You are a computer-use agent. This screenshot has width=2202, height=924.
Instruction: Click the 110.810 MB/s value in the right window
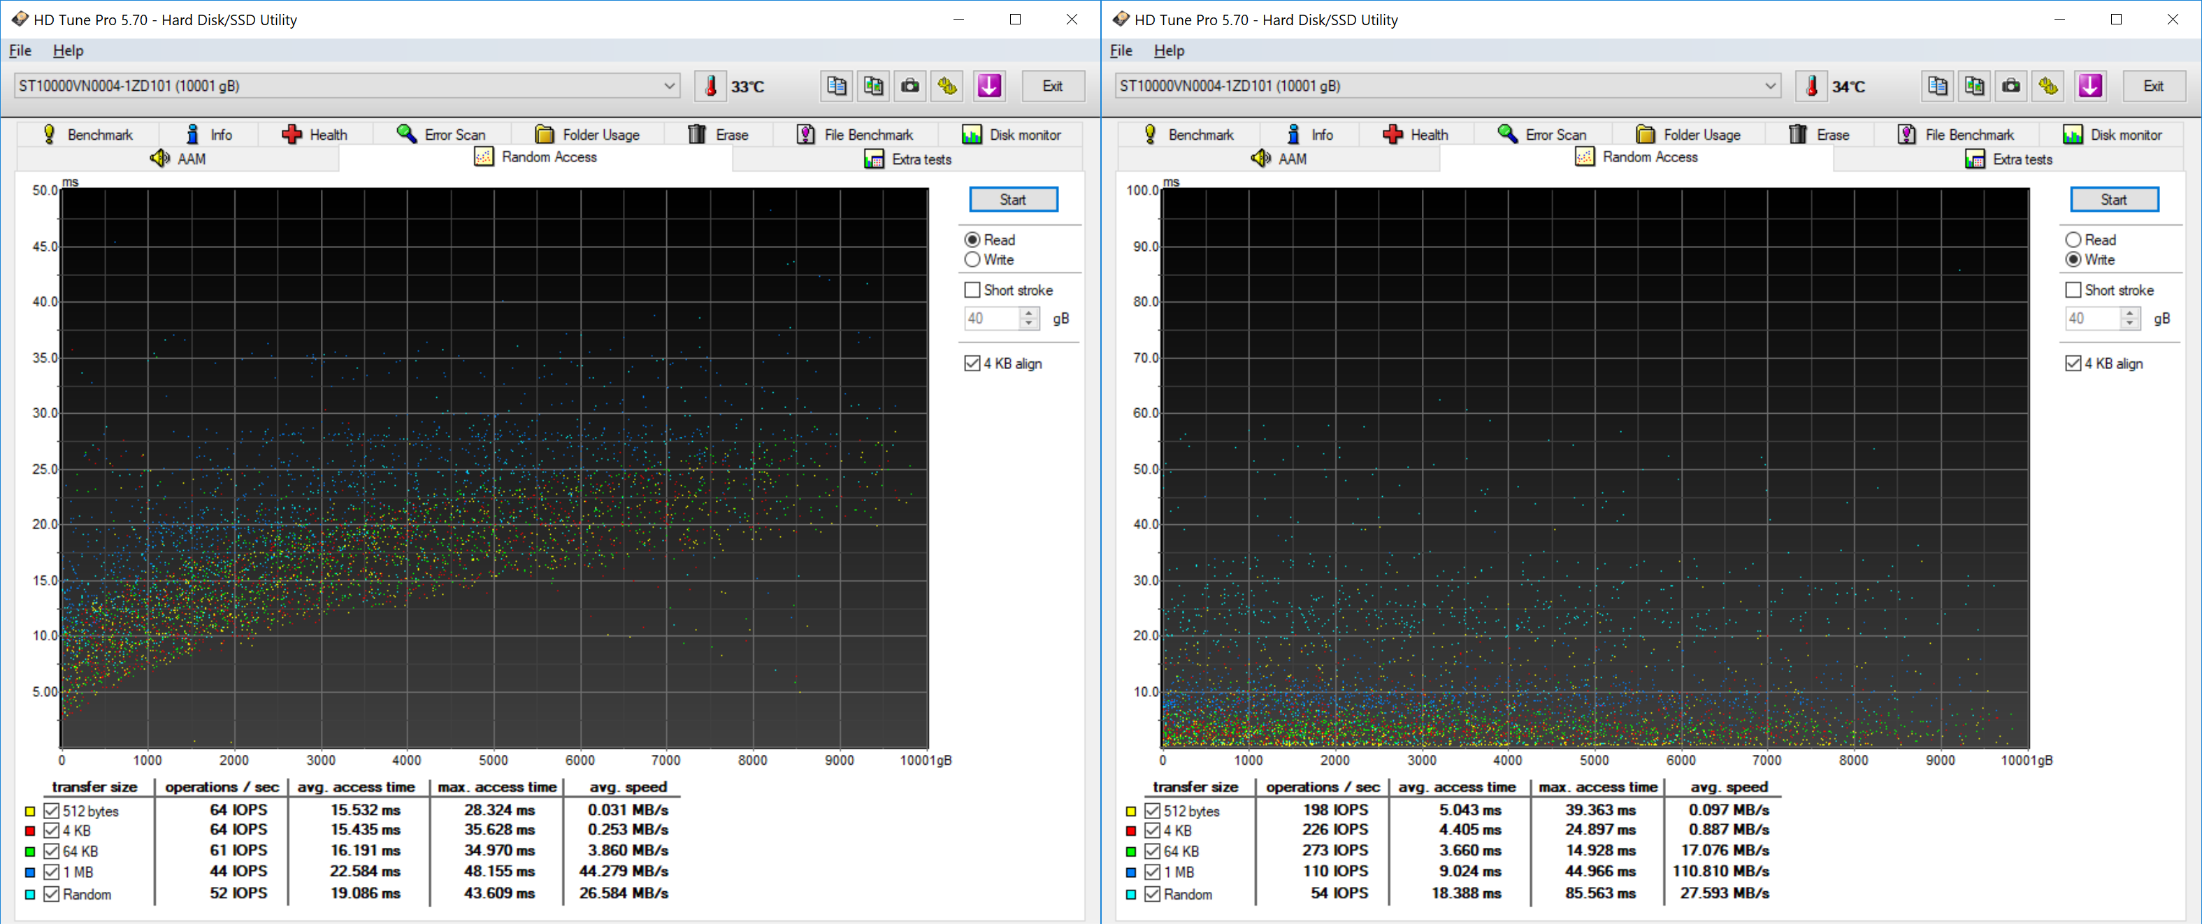[x=1721, y=872]
